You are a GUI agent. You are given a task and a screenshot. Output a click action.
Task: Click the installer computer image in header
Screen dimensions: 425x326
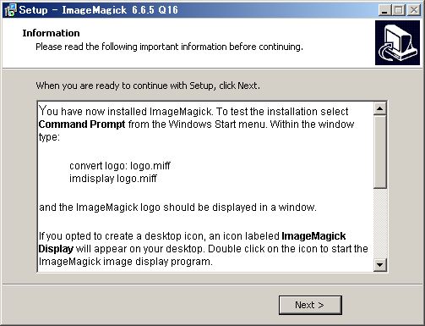[x=397, y=42]
